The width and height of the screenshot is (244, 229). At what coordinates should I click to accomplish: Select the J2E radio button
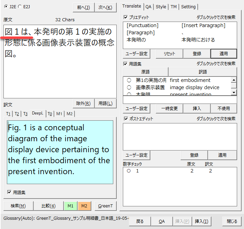pos(7,7)
